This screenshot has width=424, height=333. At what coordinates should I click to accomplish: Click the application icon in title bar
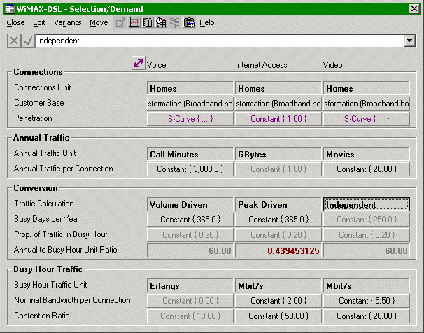tap(10, 9)
